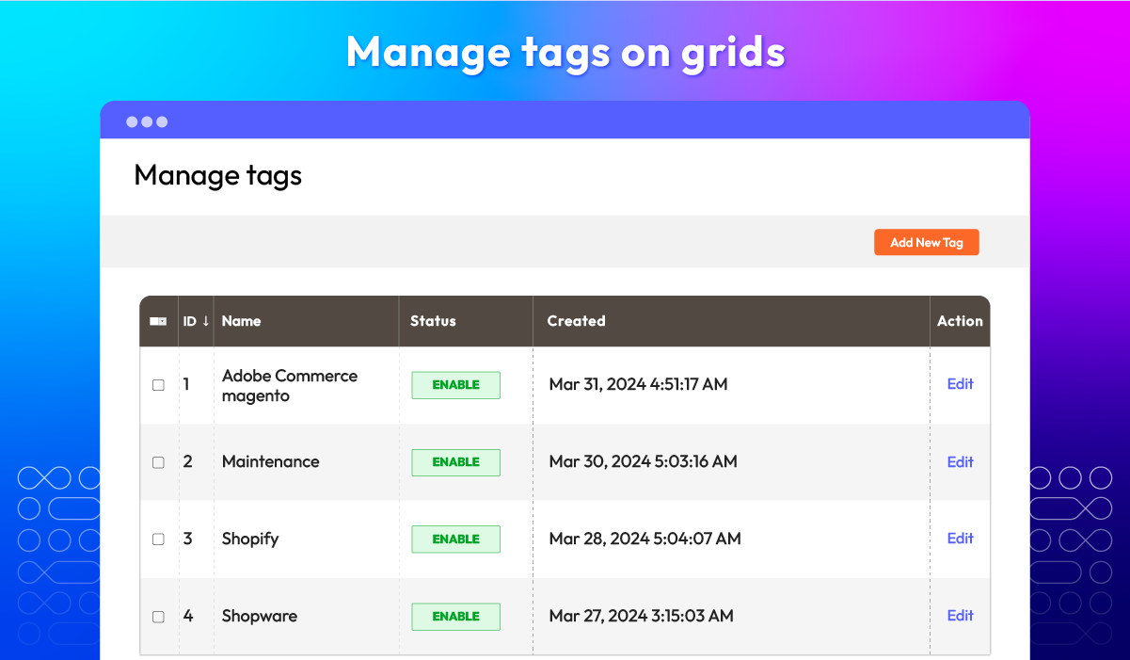Edit the Shopware tag
1130x660 pixels.
(x=960, y=616)
